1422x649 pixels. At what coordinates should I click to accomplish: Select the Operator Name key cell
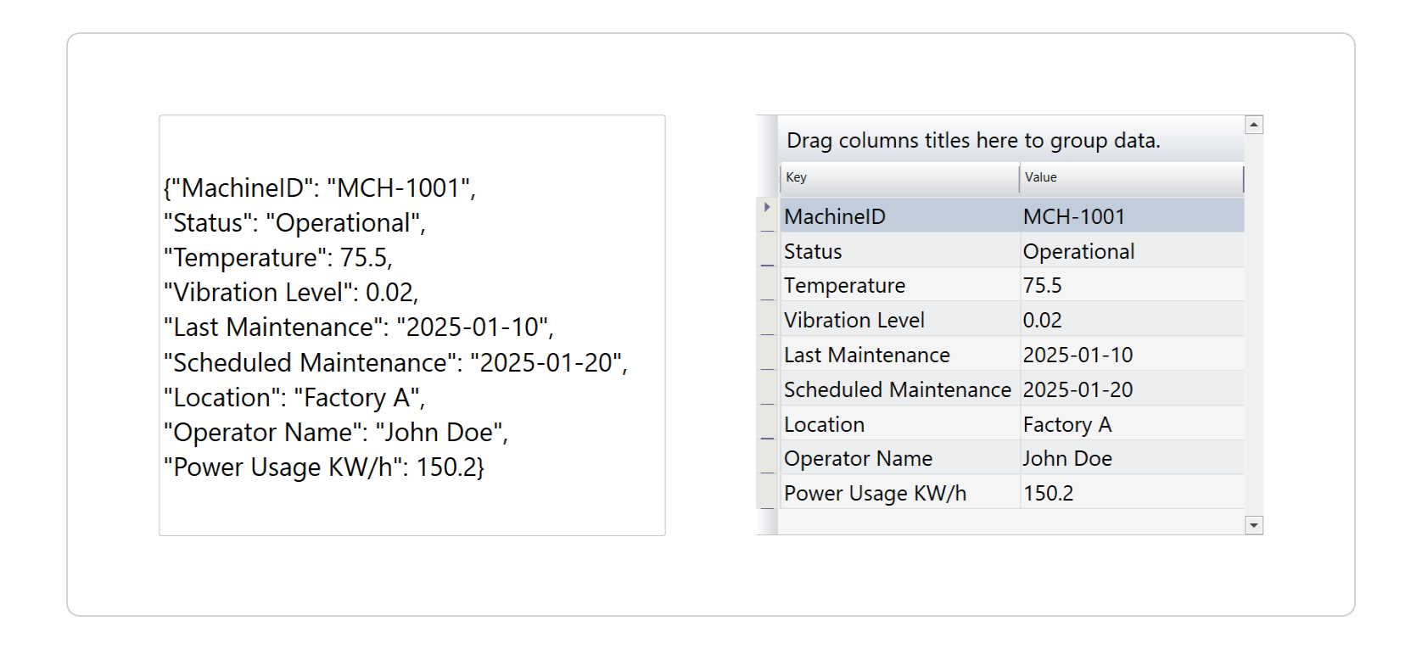pos(899,459)
